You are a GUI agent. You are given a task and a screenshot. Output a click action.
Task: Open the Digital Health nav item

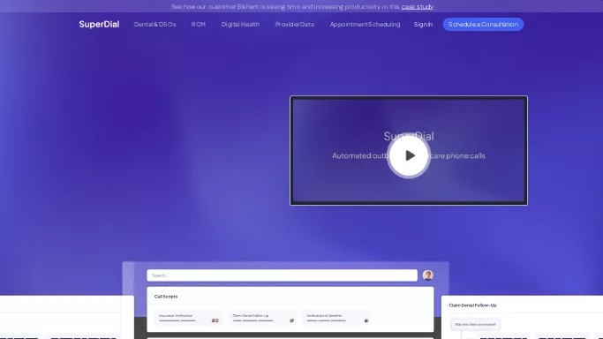(x=240, y=24)
